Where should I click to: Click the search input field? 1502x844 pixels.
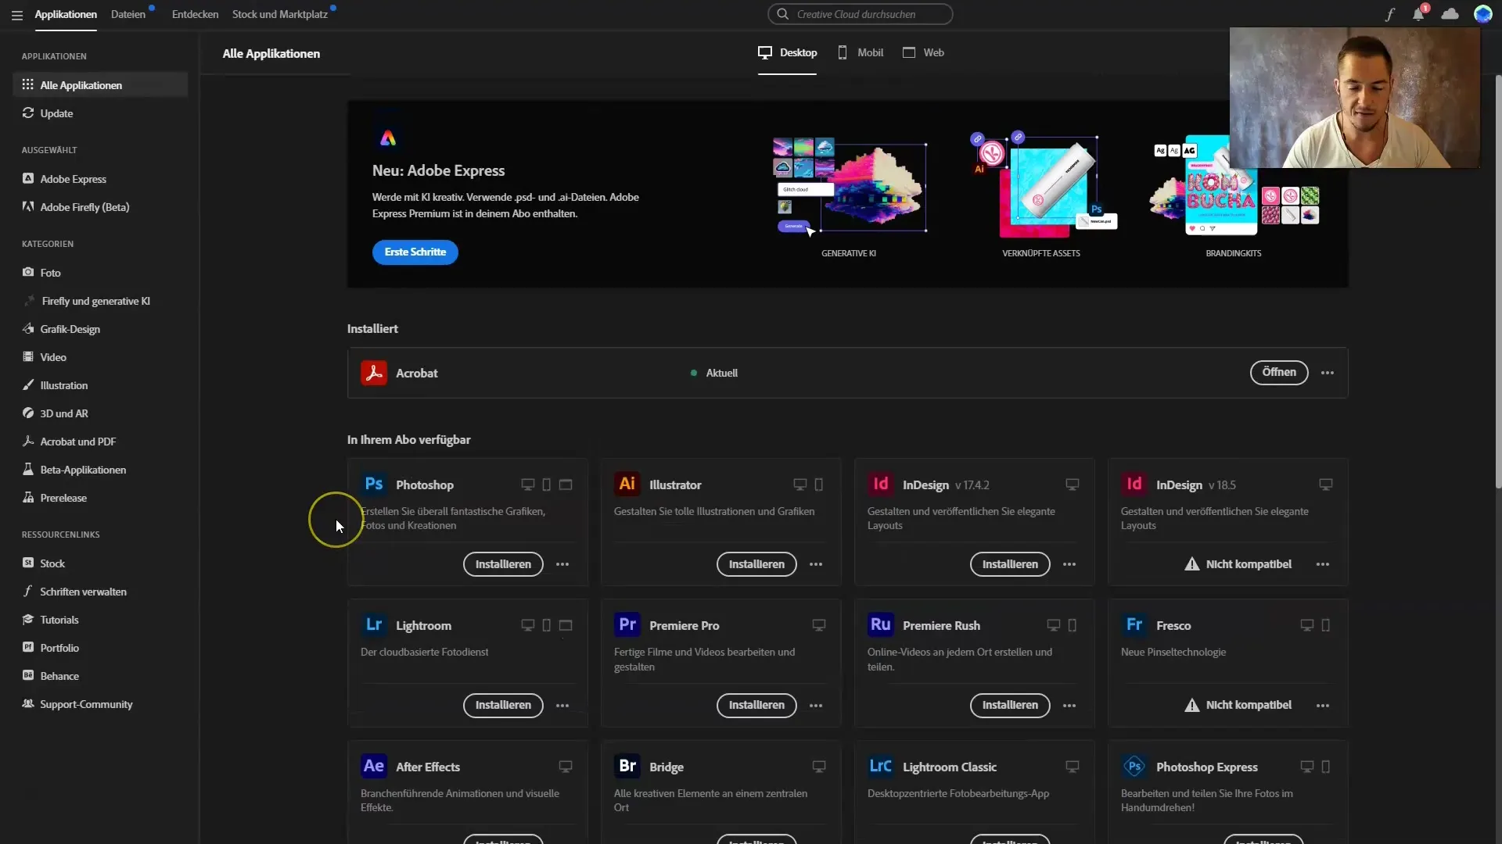click(x=861, y=13)
